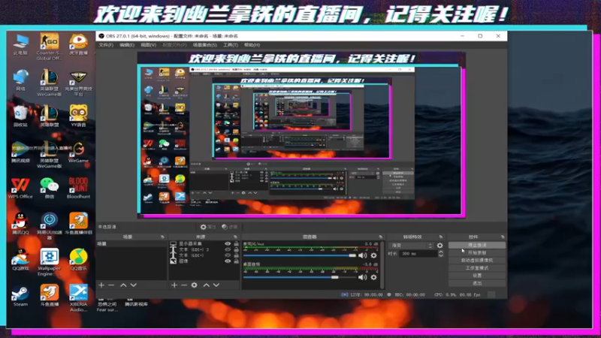The width and height of the screenshot is (601, 338).
Task: Adjust the 麦克风/Aux volume slider
Action: (x=300, y=255)
